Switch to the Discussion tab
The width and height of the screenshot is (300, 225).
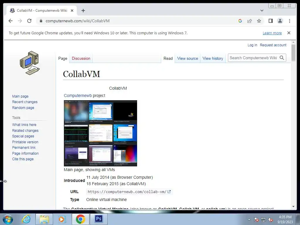81,58
